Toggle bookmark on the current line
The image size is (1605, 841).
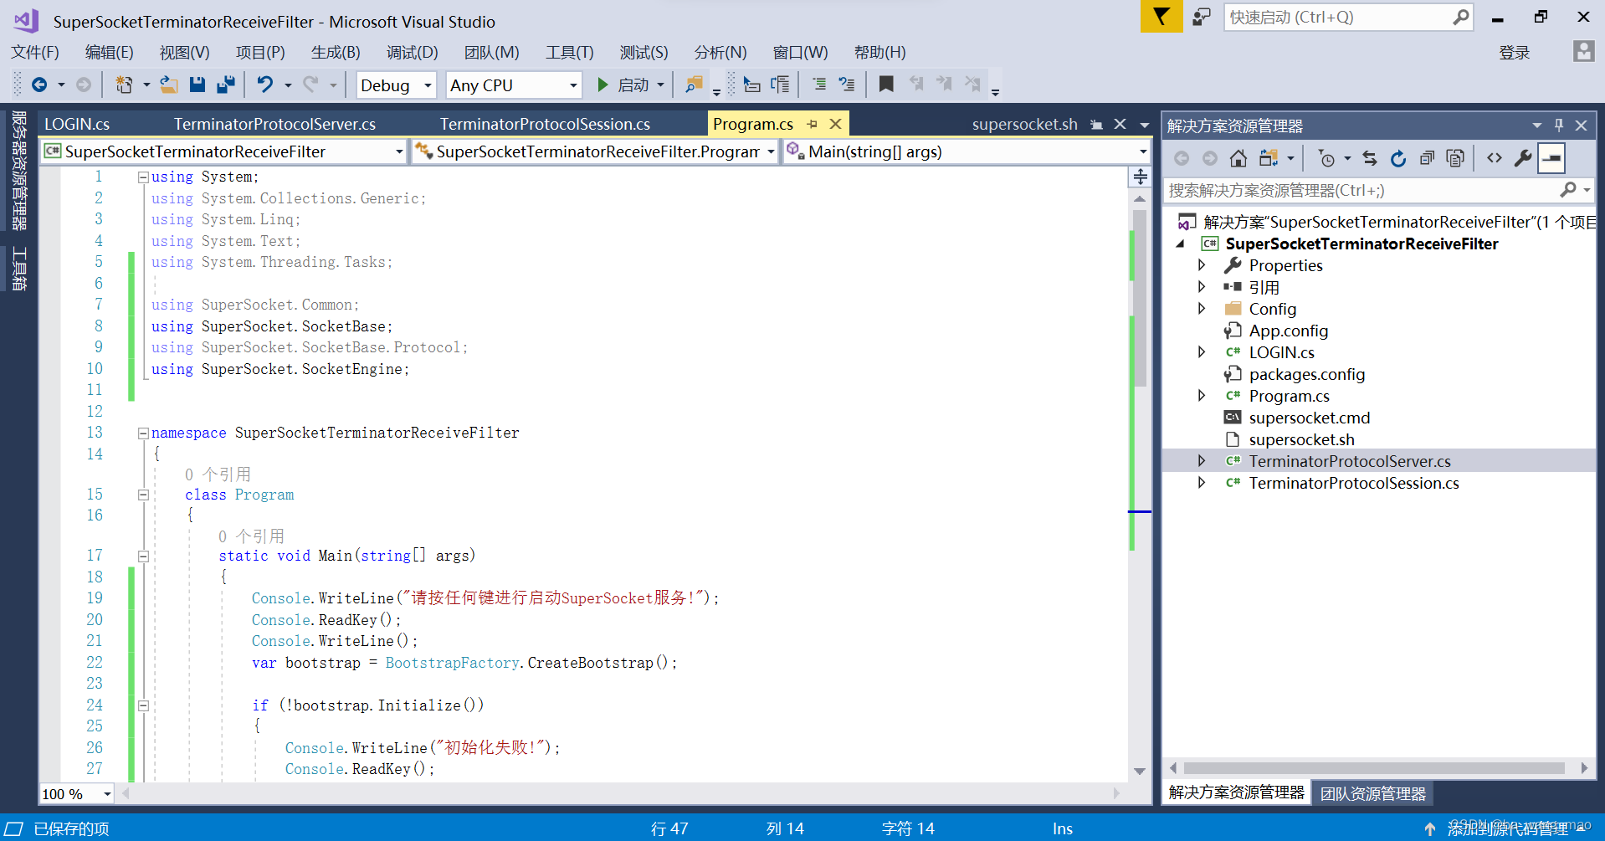886,85
